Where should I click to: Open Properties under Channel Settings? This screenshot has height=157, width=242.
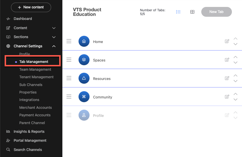click(x=28, y=92)
